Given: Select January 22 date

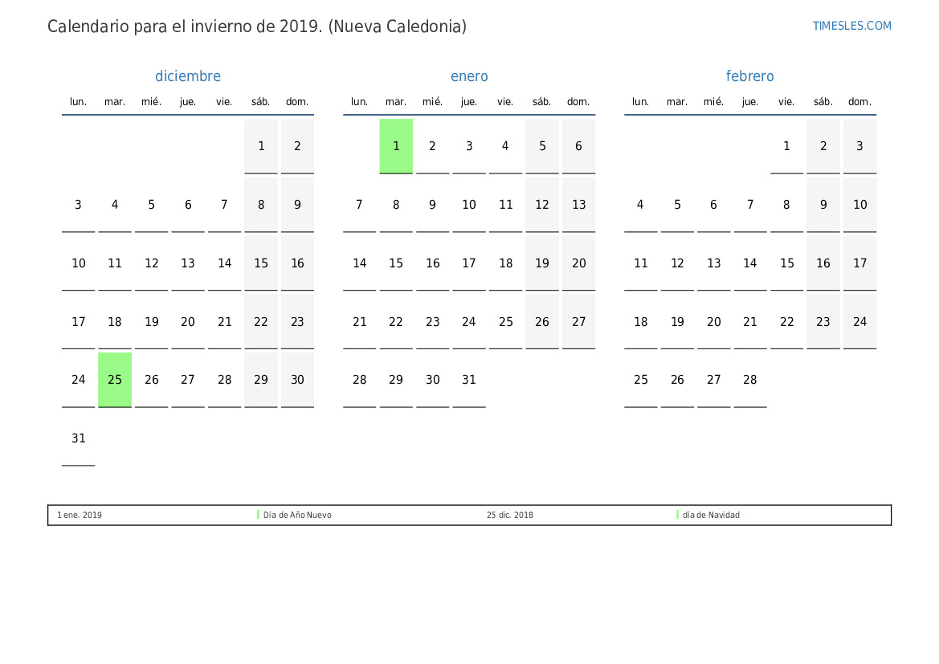Looking at the screenshot, I should pyautogui.click(x=396, y=321).
